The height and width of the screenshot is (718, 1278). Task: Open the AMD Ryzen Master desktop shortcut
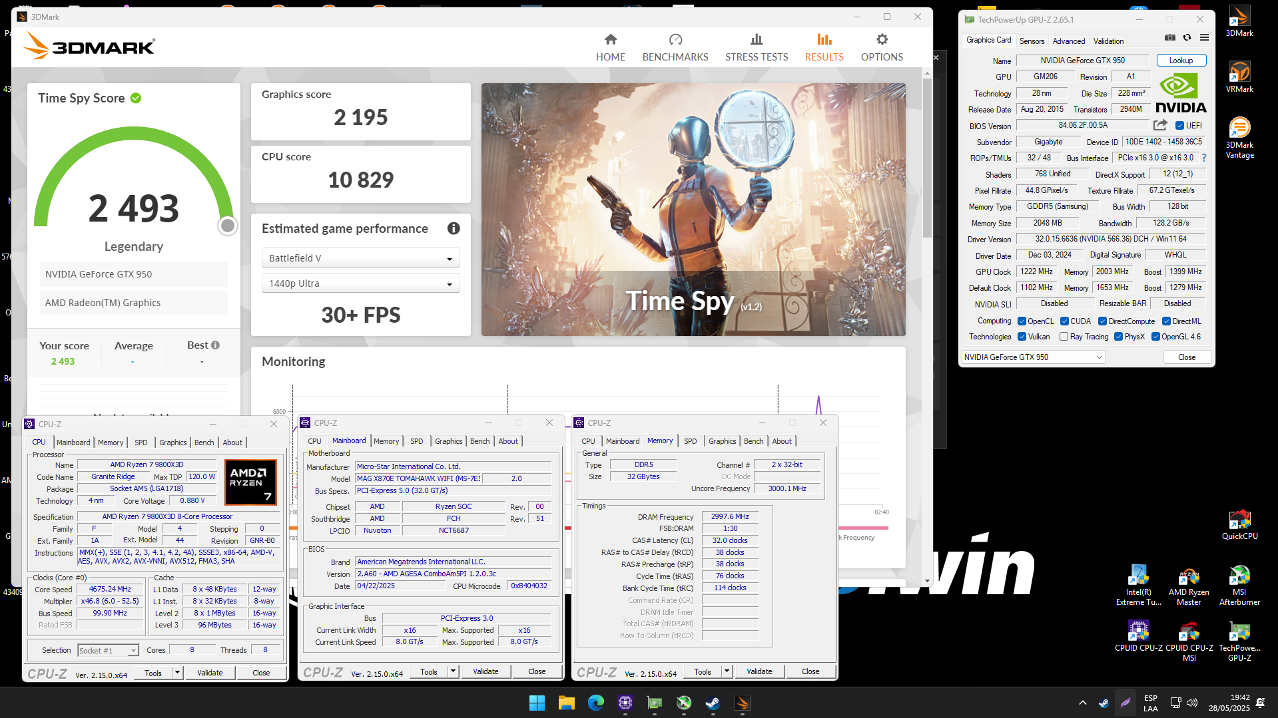pos(1189,586)
